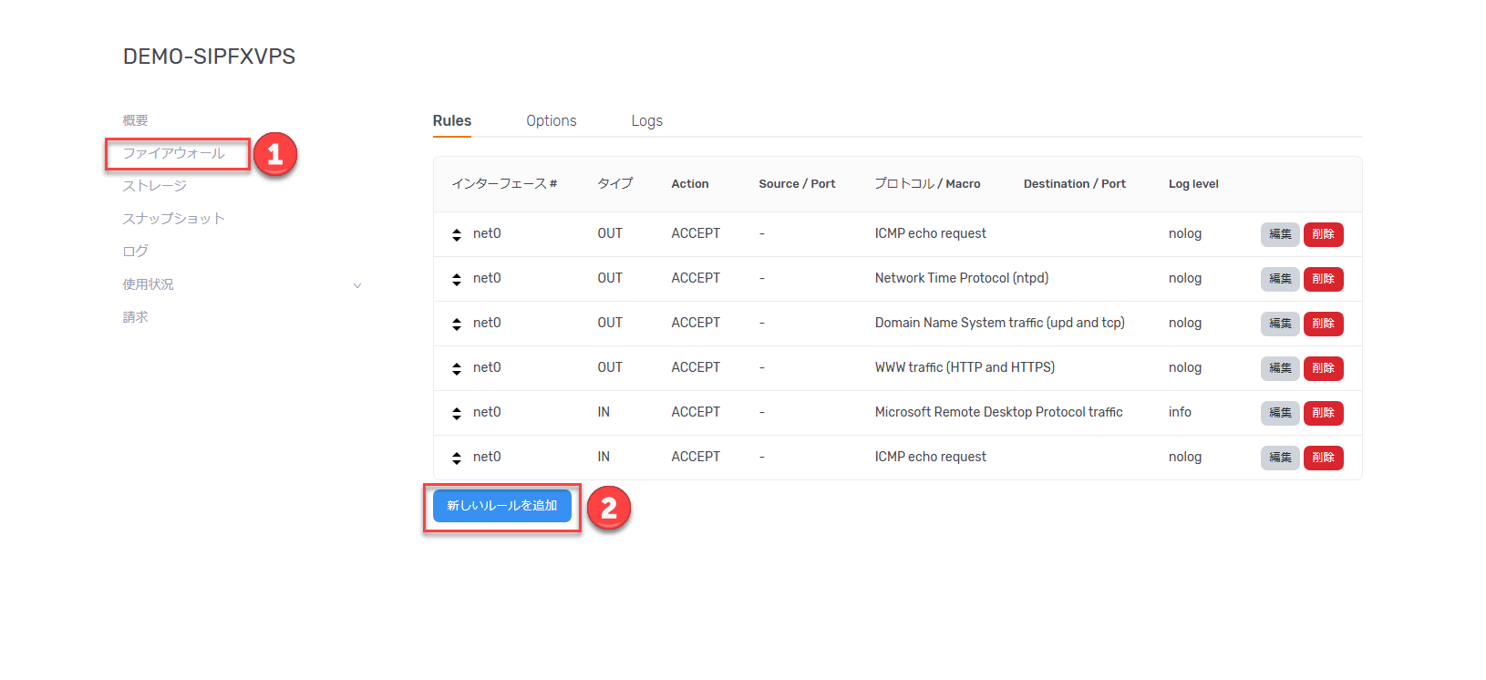Click reorder arrows for the WWW traffic rule

(457, 369)
